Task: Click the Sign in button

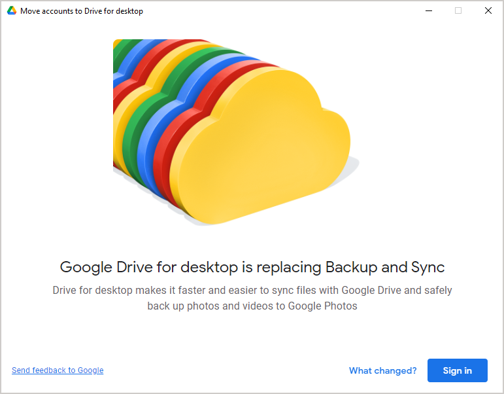Action: pos(457,370)
